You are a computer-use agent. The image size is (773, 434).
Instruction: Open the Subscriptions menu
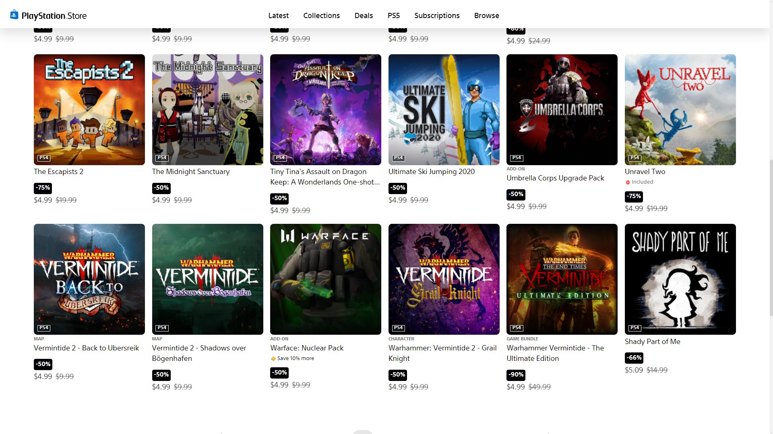click(x=437, y=15)
